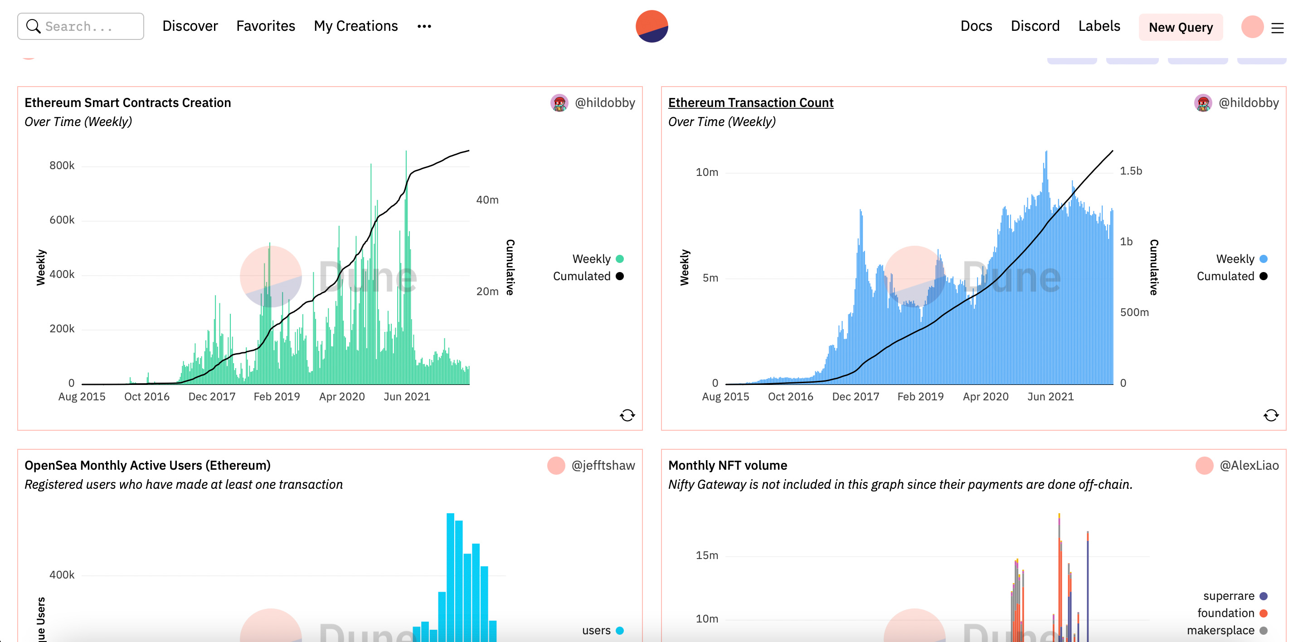
Task: Click the search magnifier icon
Action: [x=34, y=26]
